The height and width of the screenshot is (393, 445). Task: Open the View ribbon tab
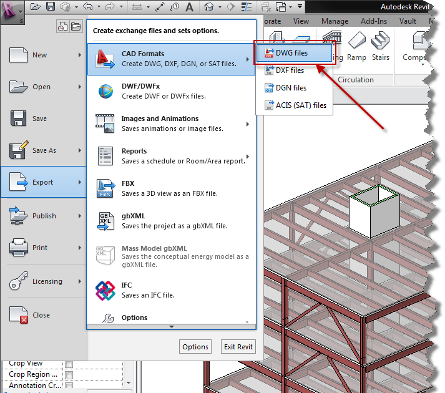coord(301,21)
